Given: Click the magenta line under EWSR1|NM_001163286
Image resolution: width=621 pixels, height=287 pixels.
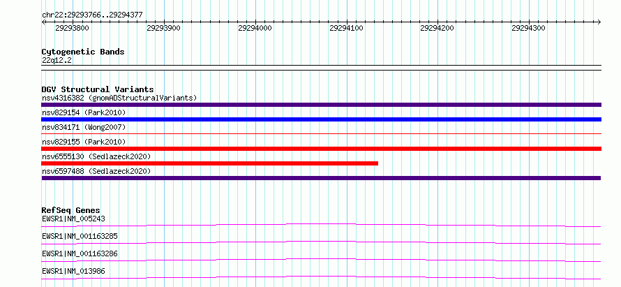Looking at the screenshot, I should coord(321,260).
